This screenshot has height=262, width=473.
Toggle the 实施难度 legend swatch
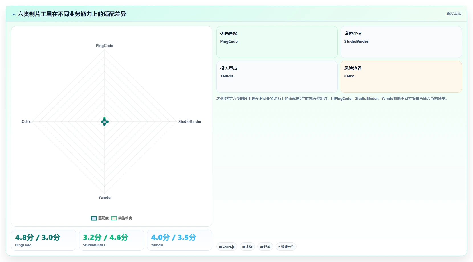tap(114, 218)
